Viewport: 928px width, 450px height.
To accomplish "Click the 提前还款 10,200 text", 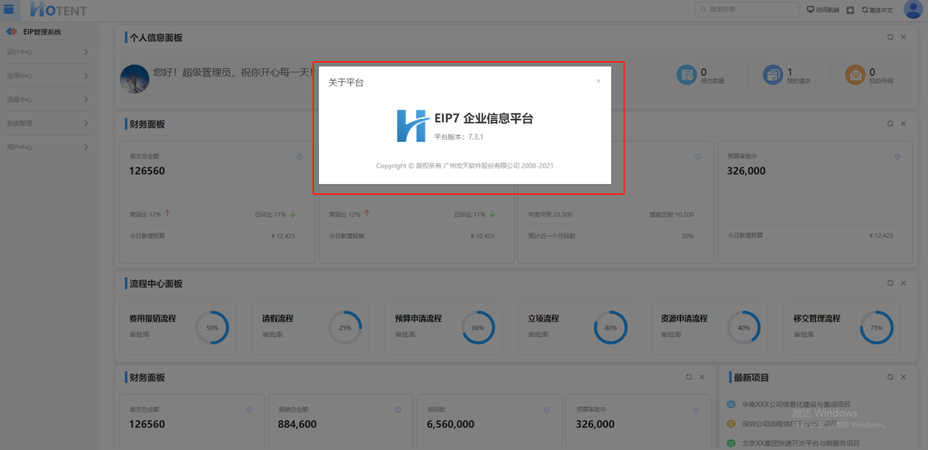I will 672,214.
